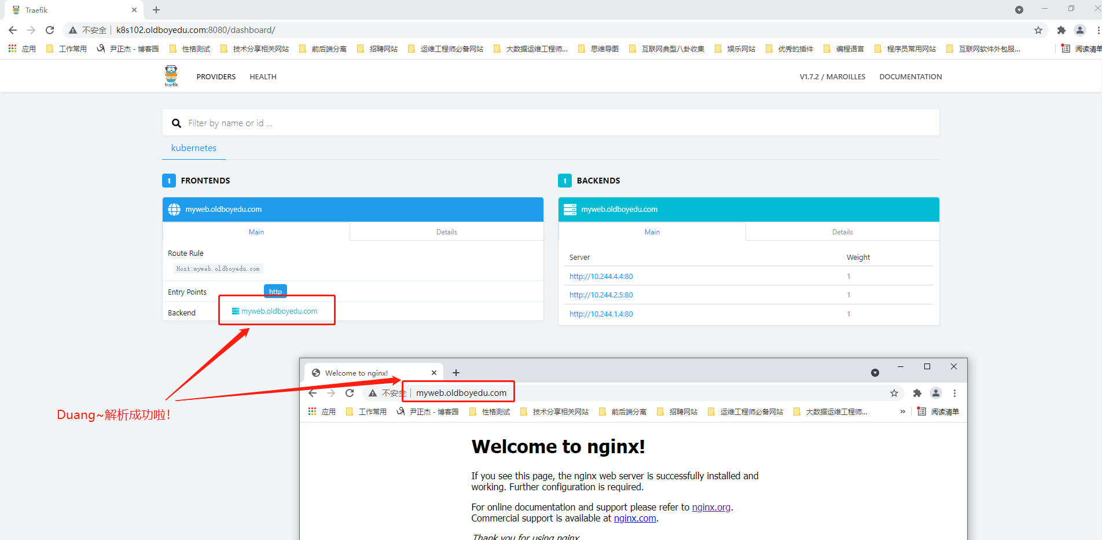Viewport: 1102px width, 540px height.
Task: Click the Filter by name or id field
Action: tap(556, 123)
